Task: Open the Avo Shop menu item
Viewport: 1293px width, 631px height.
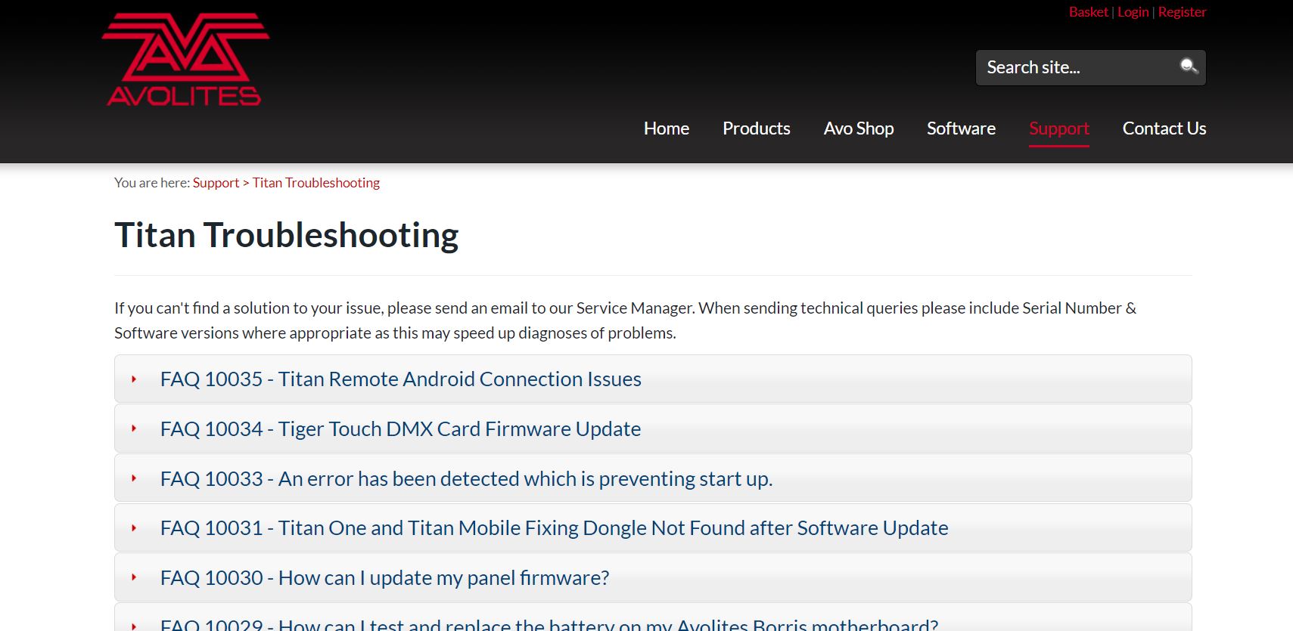Action: pos(859,128)
